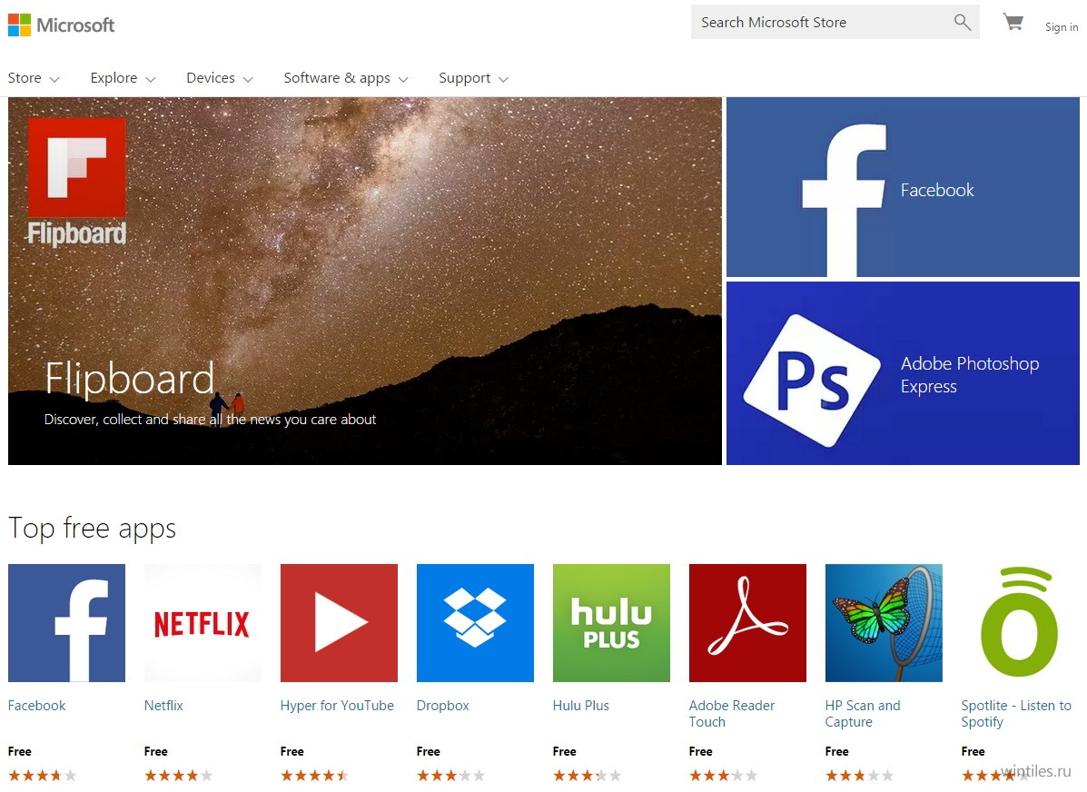Click the Facebook label in featured tile
This screenshot has width=1087, height=792.
coord(937,190)
